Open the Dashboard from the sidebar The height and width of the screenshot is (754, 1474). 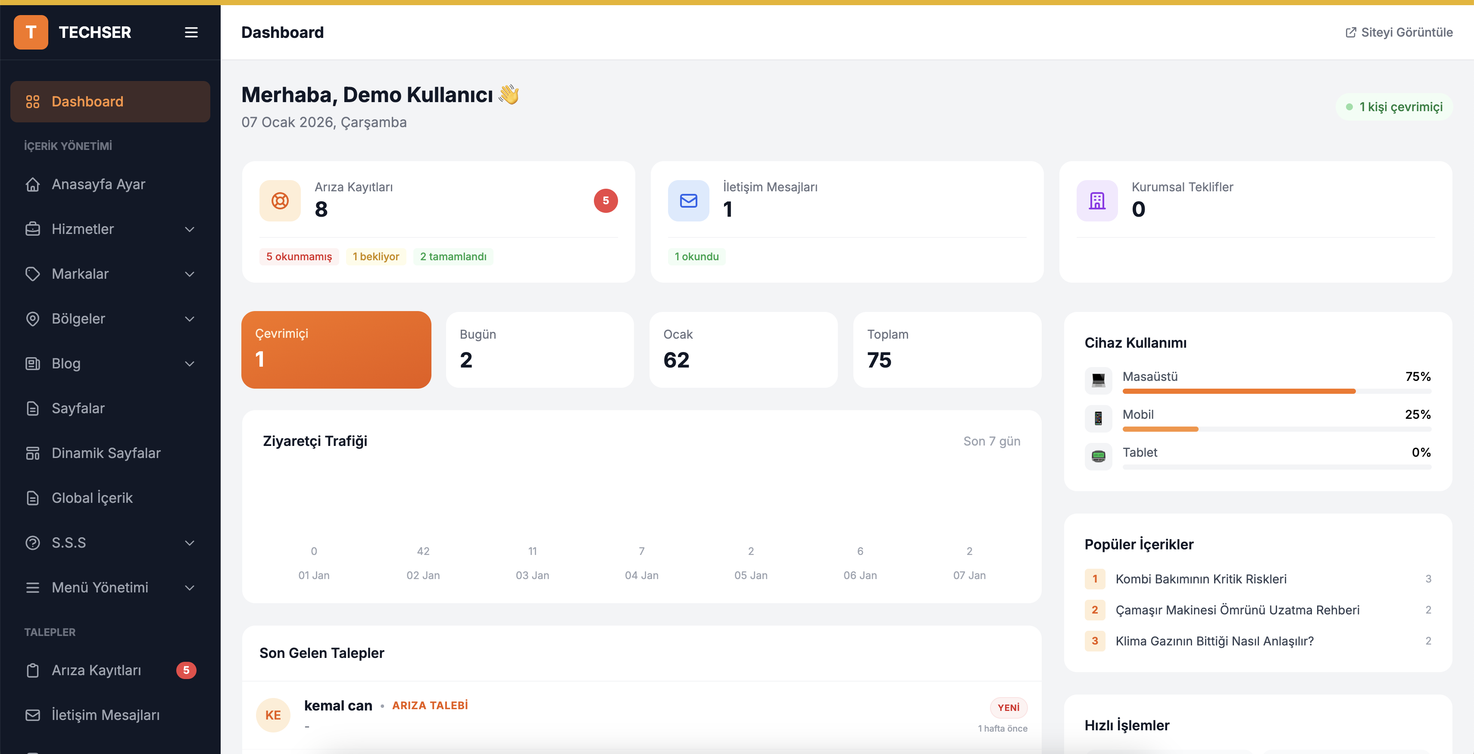pyautogui.click(x=87, y=101)
